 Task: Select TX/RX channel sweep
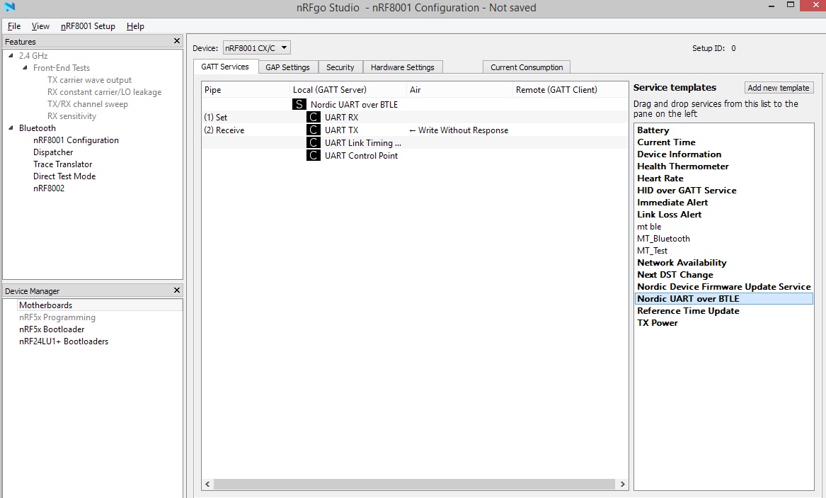[88, 104]
